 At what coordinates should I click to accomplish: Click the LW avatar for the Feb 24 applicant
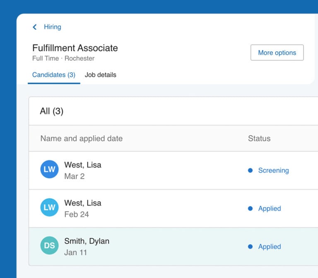tap(50, 207)
